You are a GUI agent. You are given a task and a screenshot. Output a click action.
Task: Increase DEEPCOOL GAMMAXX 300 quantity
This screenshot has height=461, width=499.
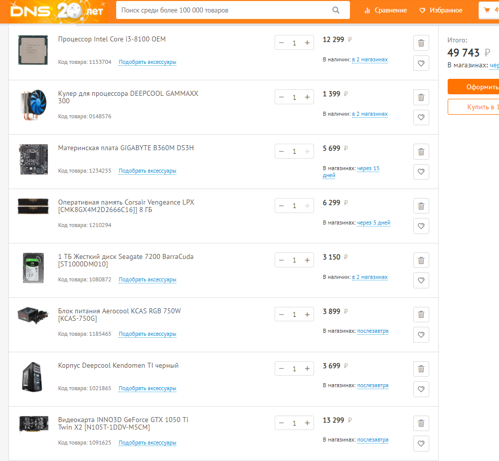(307, 97)
